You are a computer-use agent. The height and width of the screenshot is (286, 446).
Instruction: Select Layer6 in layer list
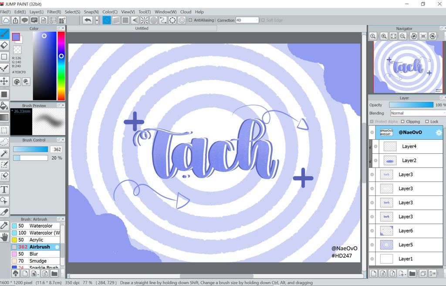click(405, 231)
